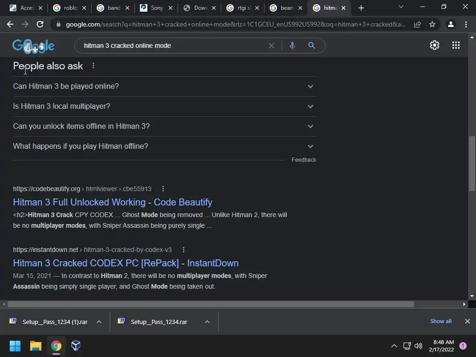Open Hitman 3 Cracked CODEX PC RePack link
The height and width of the screenshot is (357, 476).
[x=126, y=263]
